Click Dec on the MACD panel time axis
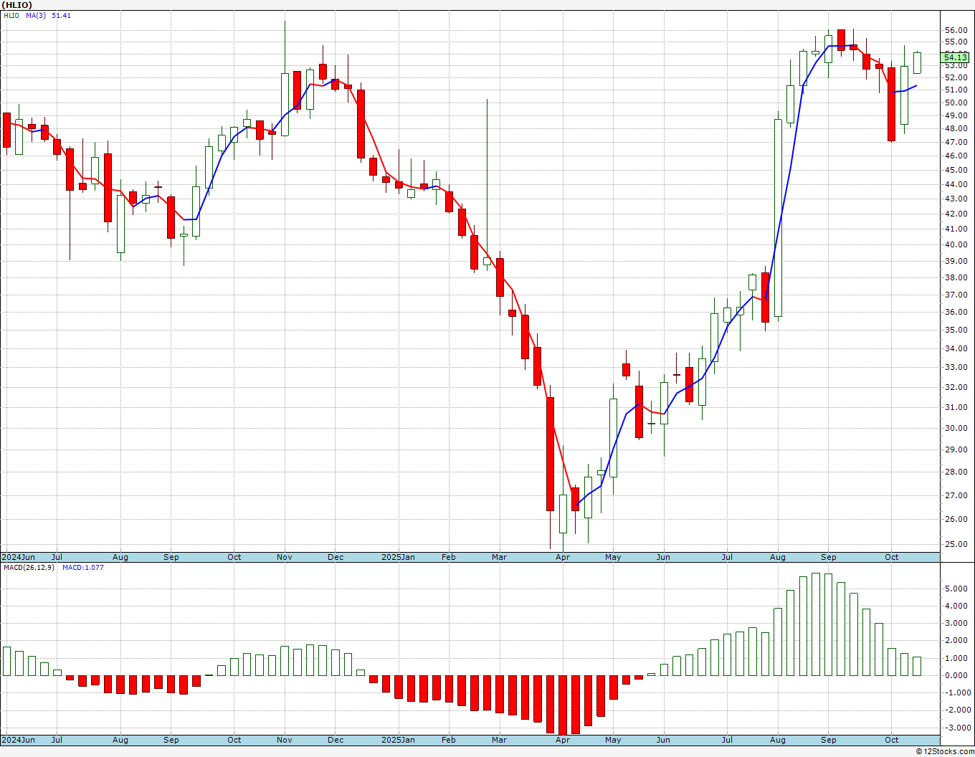The width and height of the screenshot is (975, 757). pyautogui.click(x=336, y=740)
